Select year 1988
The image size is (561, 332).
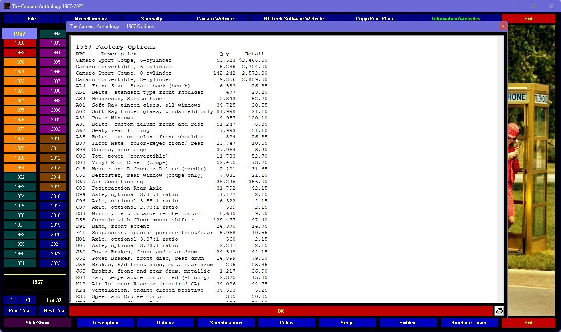click(x=20, y=235)
